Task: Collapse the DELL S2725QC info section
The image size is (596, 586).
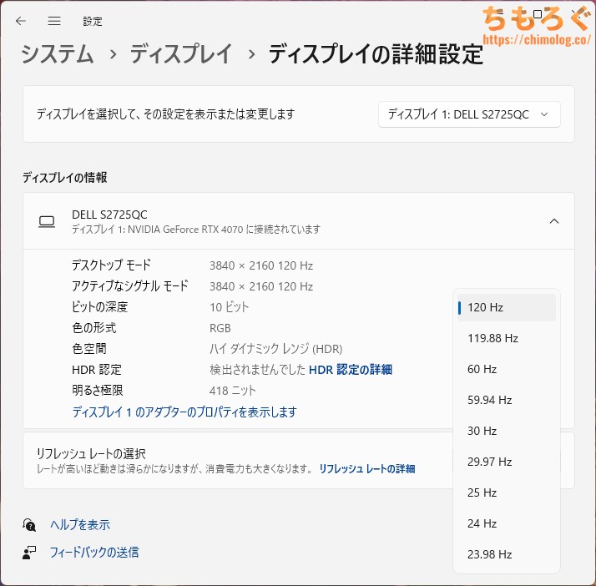Action: pyautogui.click(x=553, y=221)
